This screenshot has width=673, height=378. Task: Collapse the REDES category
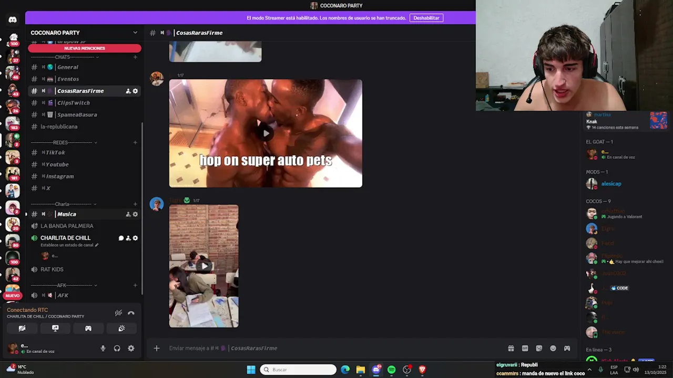(64, 142)
